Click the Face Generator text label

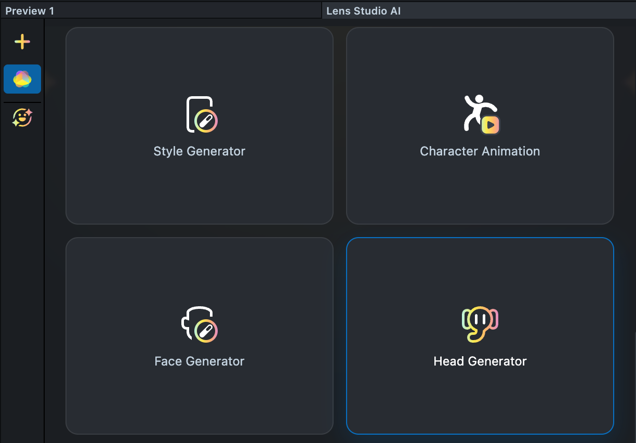click(x=199, y=361)
